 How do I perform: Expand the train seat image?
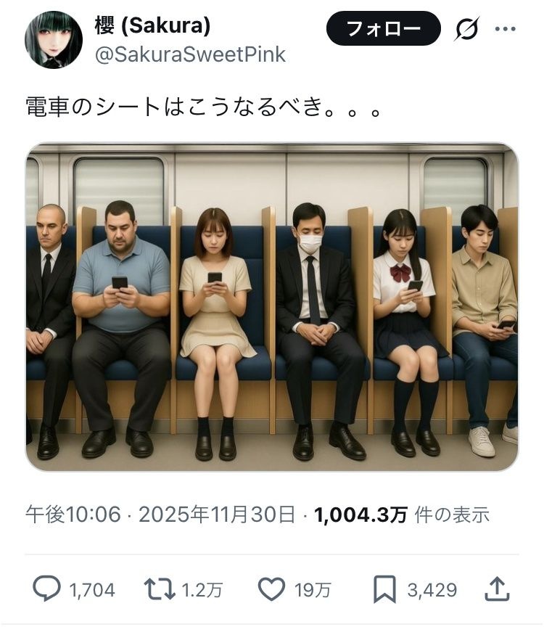tap(272, 307)
